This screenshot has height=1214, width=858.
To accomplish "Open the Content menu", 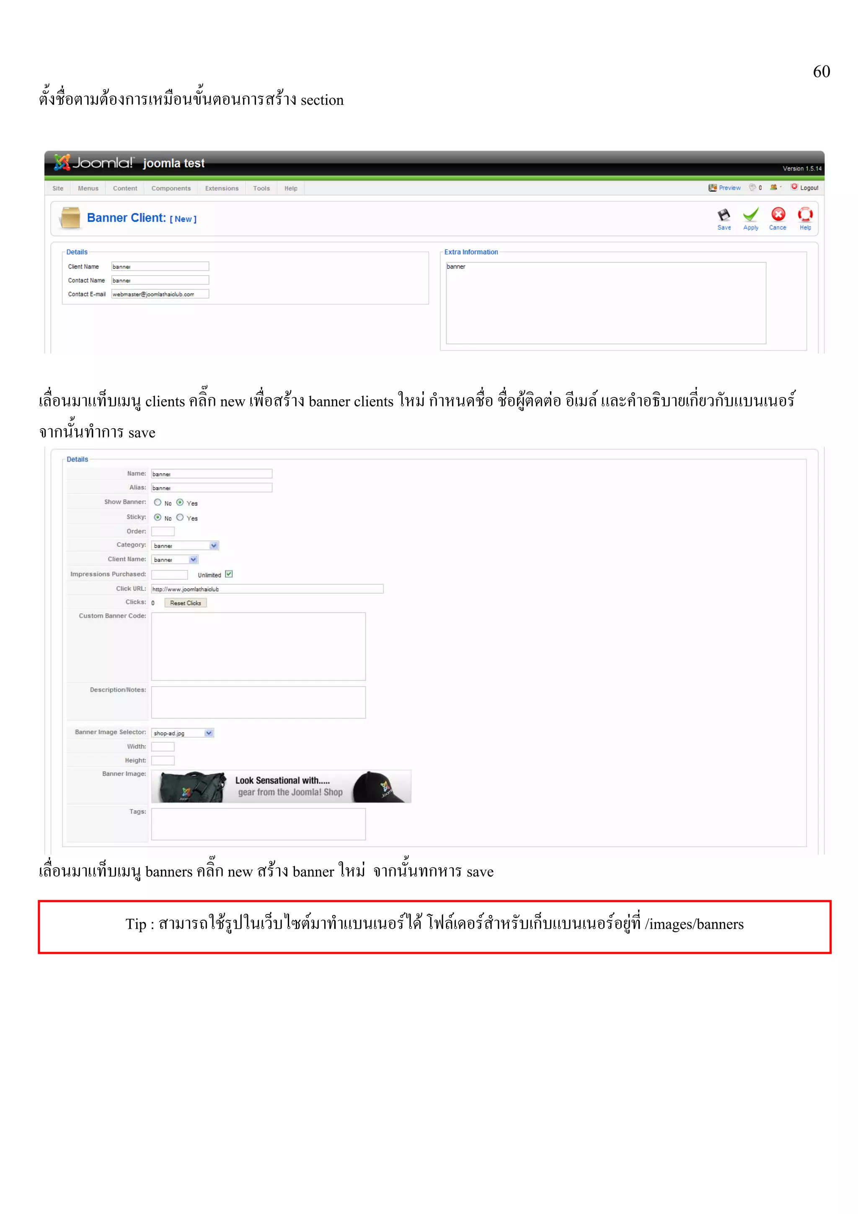I will pos(125,188).
